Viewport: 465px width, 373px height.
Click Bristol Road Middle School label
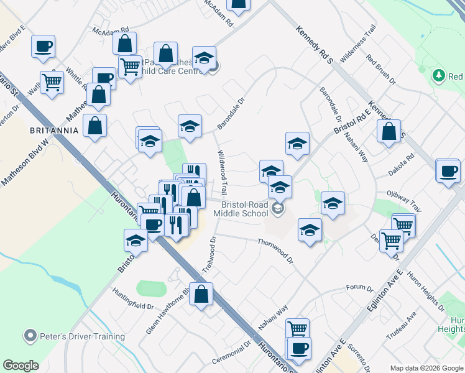241,209
